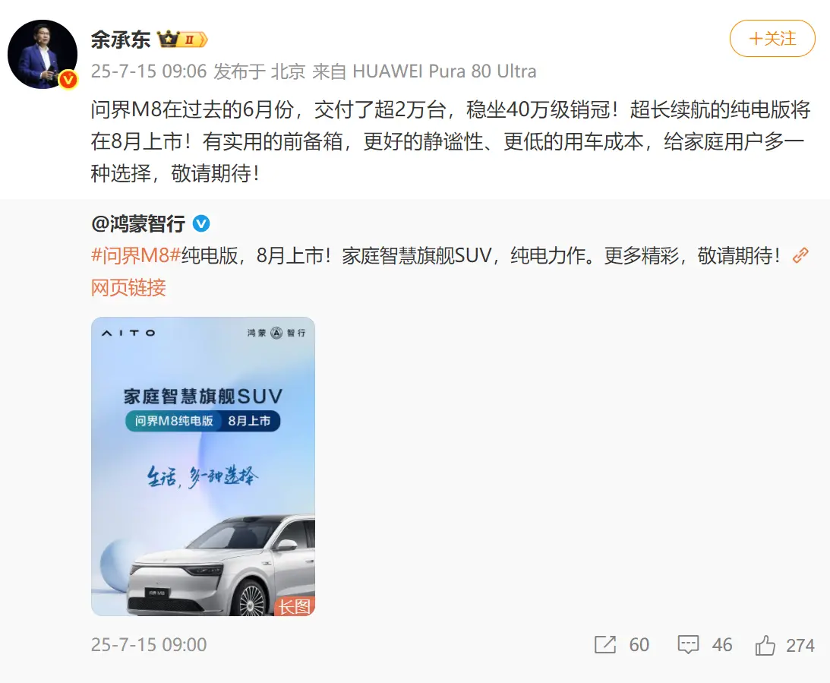Click the HUAWEI Pura 80 Ultra source
This screenshot has height=683, width=830.
click(x=445, y=71)
